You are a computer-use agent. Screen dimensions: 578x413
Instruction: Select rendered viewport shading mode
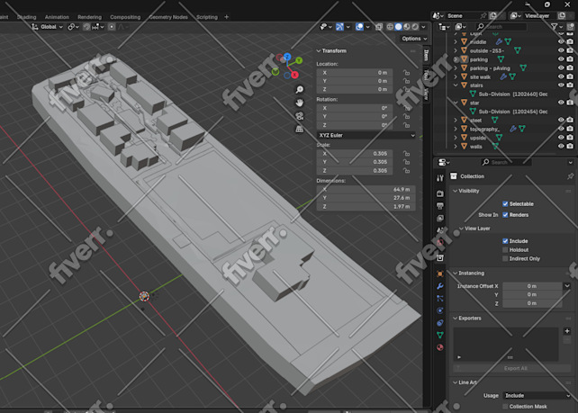click(x=415, y=26)
